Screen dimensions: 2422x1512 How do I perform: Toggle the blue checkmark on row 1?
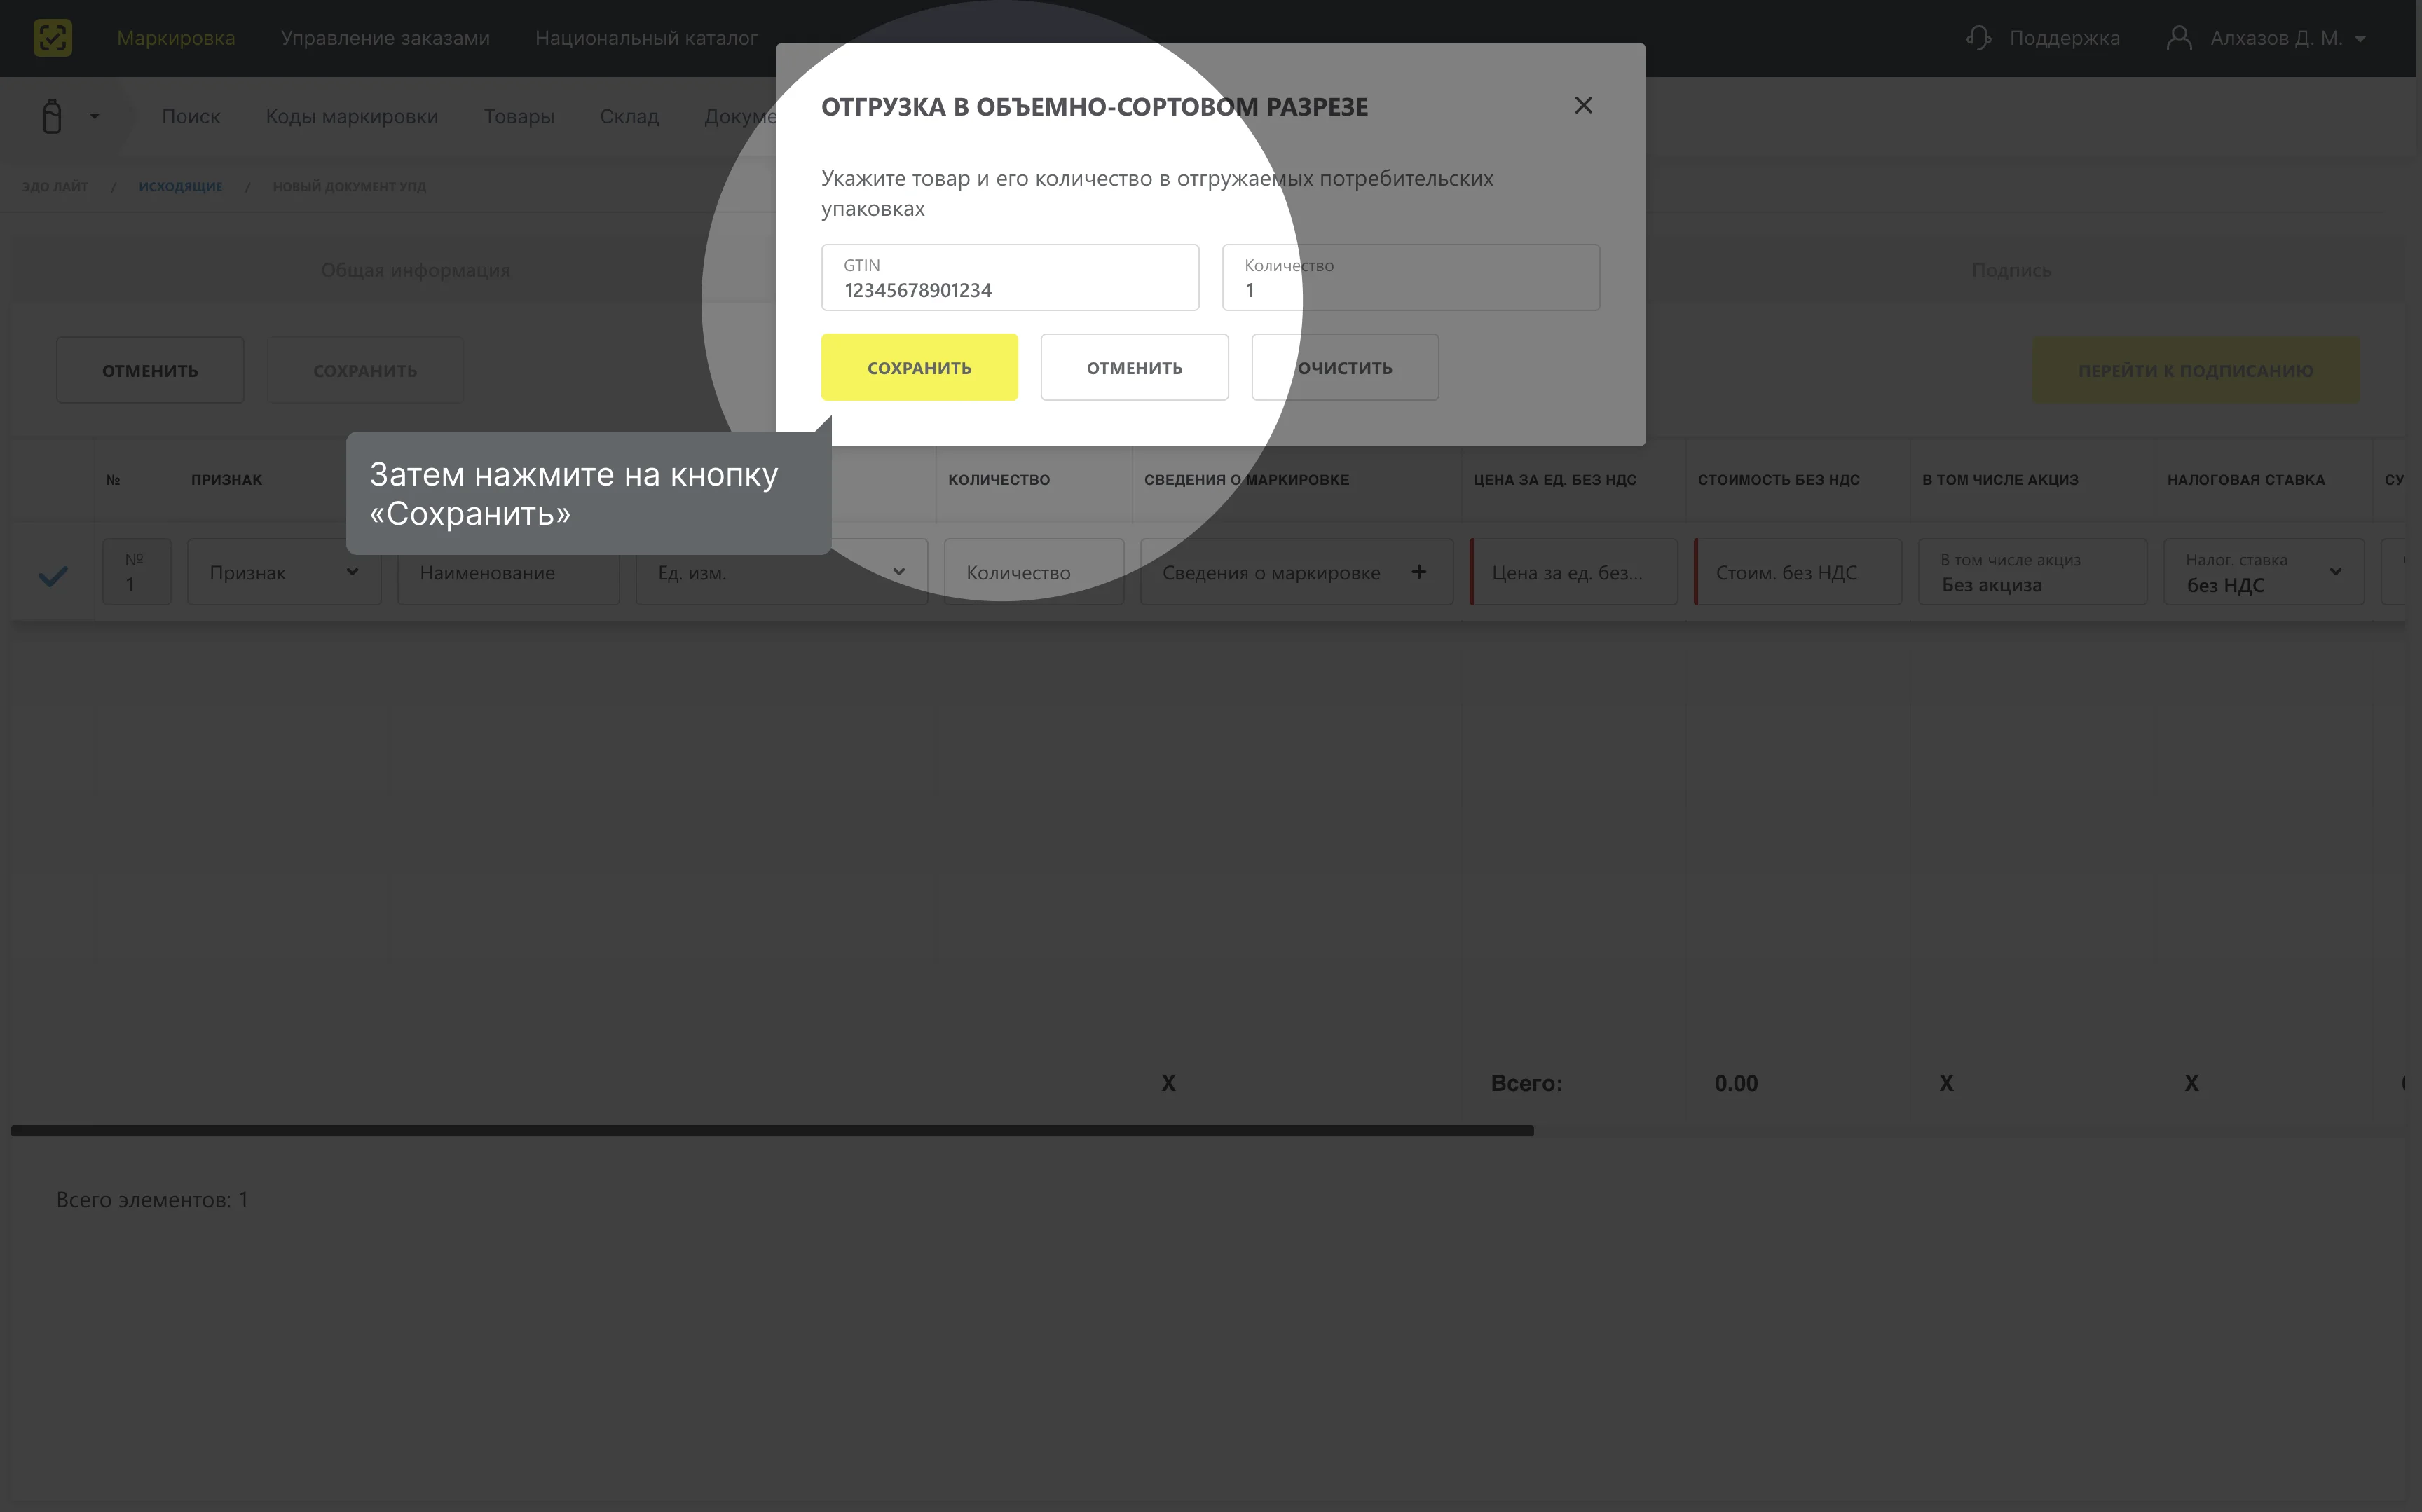(x=52, y=575)
